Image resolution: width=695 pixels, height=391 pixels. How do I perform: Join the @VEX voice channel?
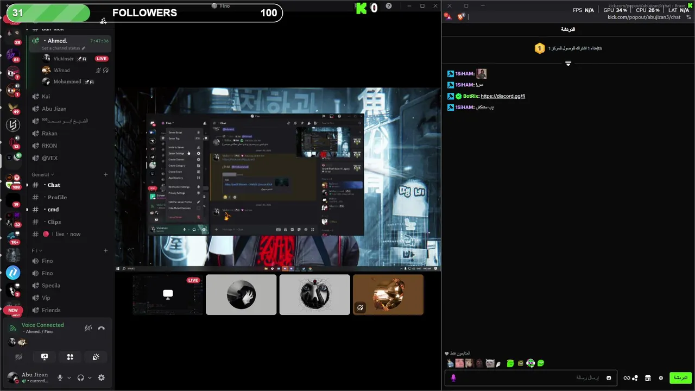coord(71,158)
